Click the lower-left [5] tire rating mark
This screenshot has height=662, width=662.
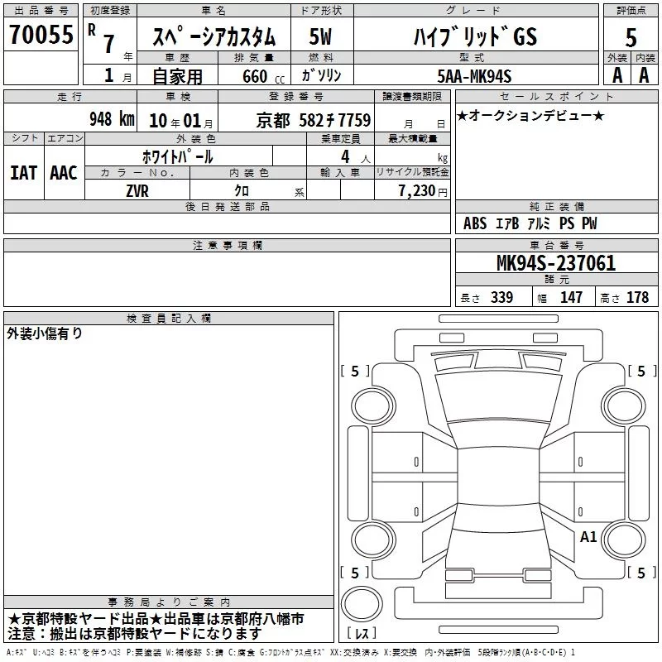tap(355, 573)
